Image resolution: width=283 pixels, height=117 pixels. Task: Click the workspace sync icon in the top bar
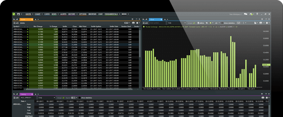click(x=251, y=14)
